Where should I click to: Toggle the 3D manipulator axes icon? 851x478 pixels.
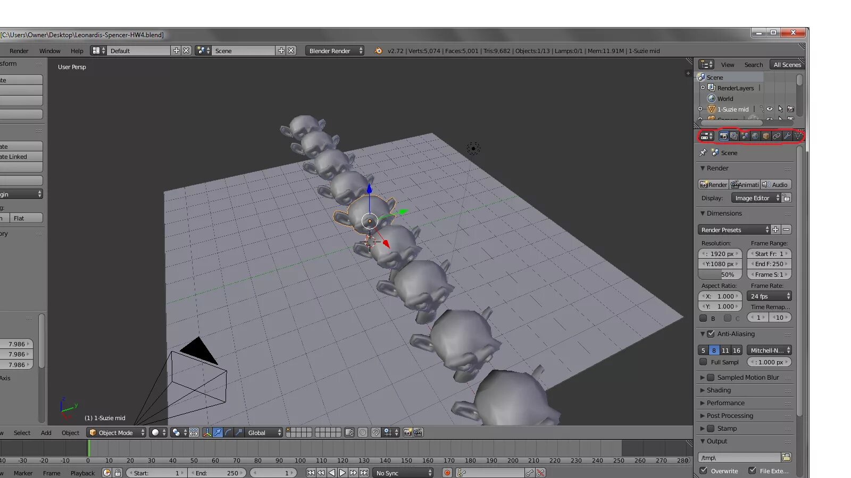207,432
